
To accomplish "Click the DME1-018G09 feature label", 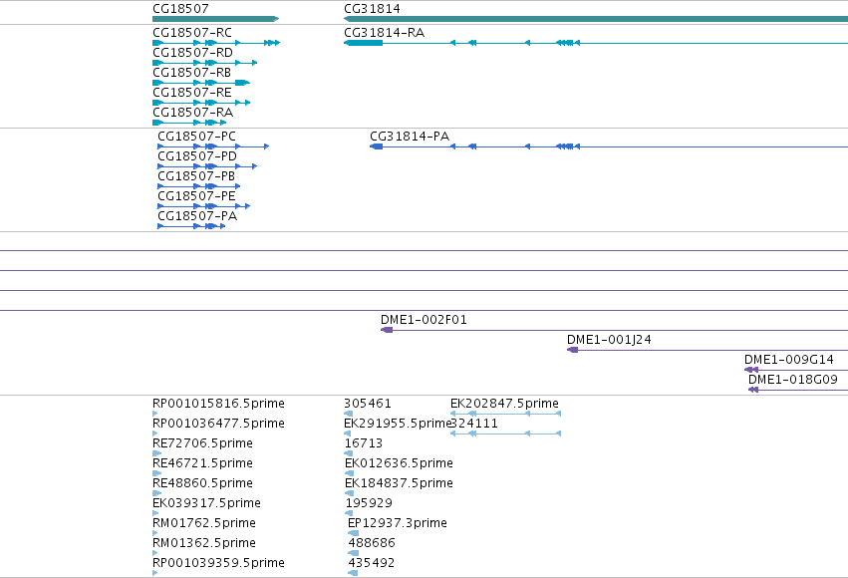I will point(793,380).
